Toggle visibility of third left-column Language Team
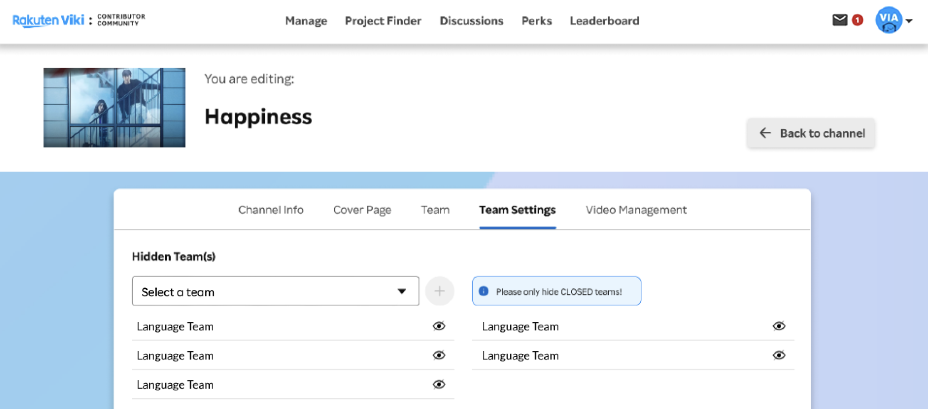 [439, 384]
